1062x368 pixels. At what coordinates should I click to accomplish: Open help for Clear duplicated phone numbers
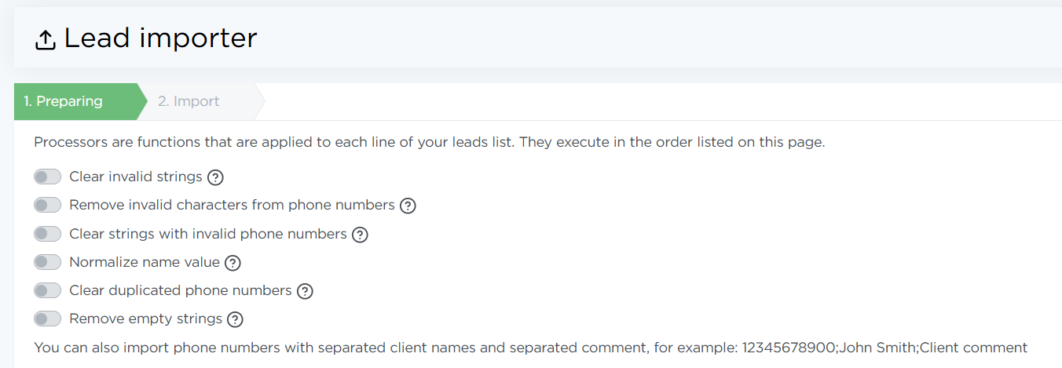pyautogui.click(x=305, y=291)
